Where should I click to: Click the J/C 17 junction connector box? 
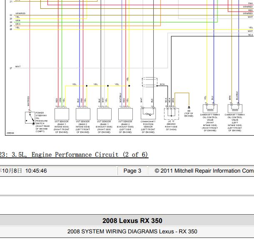[172, 114]
